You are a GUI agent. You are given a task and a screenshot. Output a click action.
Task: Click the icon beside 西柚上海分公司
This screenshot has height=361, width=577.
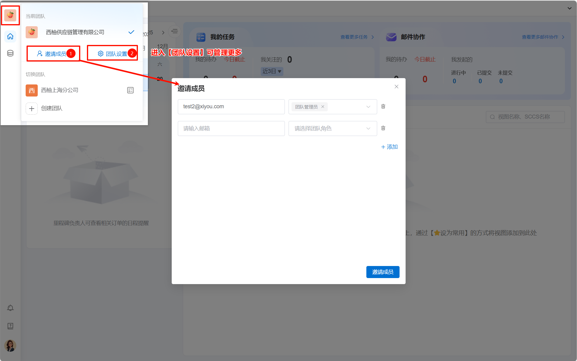(130, 90)
